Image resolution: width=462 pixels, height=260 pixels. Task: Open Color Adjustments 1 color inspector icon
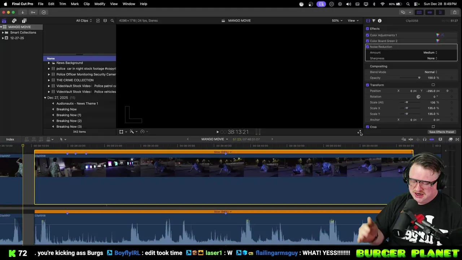coord(438,35)
